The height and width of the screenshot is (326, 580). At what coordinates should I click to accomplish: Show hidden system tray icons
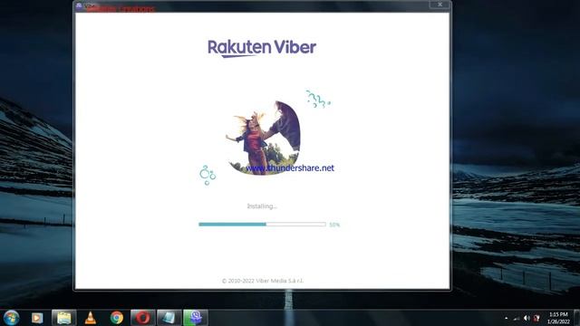507,318
